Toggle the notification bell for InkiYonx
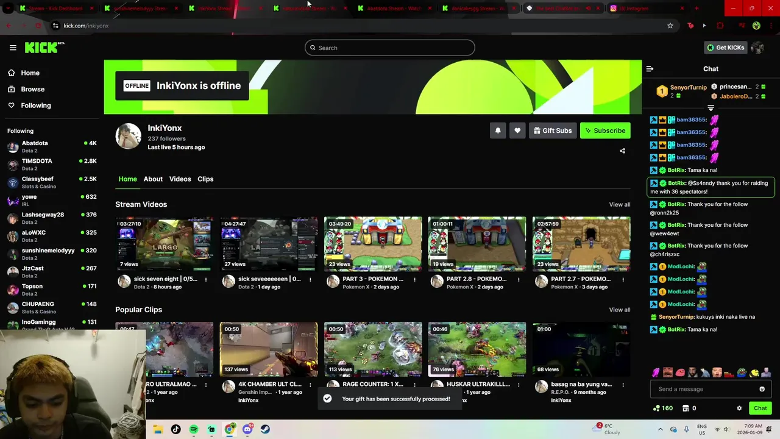 [x=498, y=130]
